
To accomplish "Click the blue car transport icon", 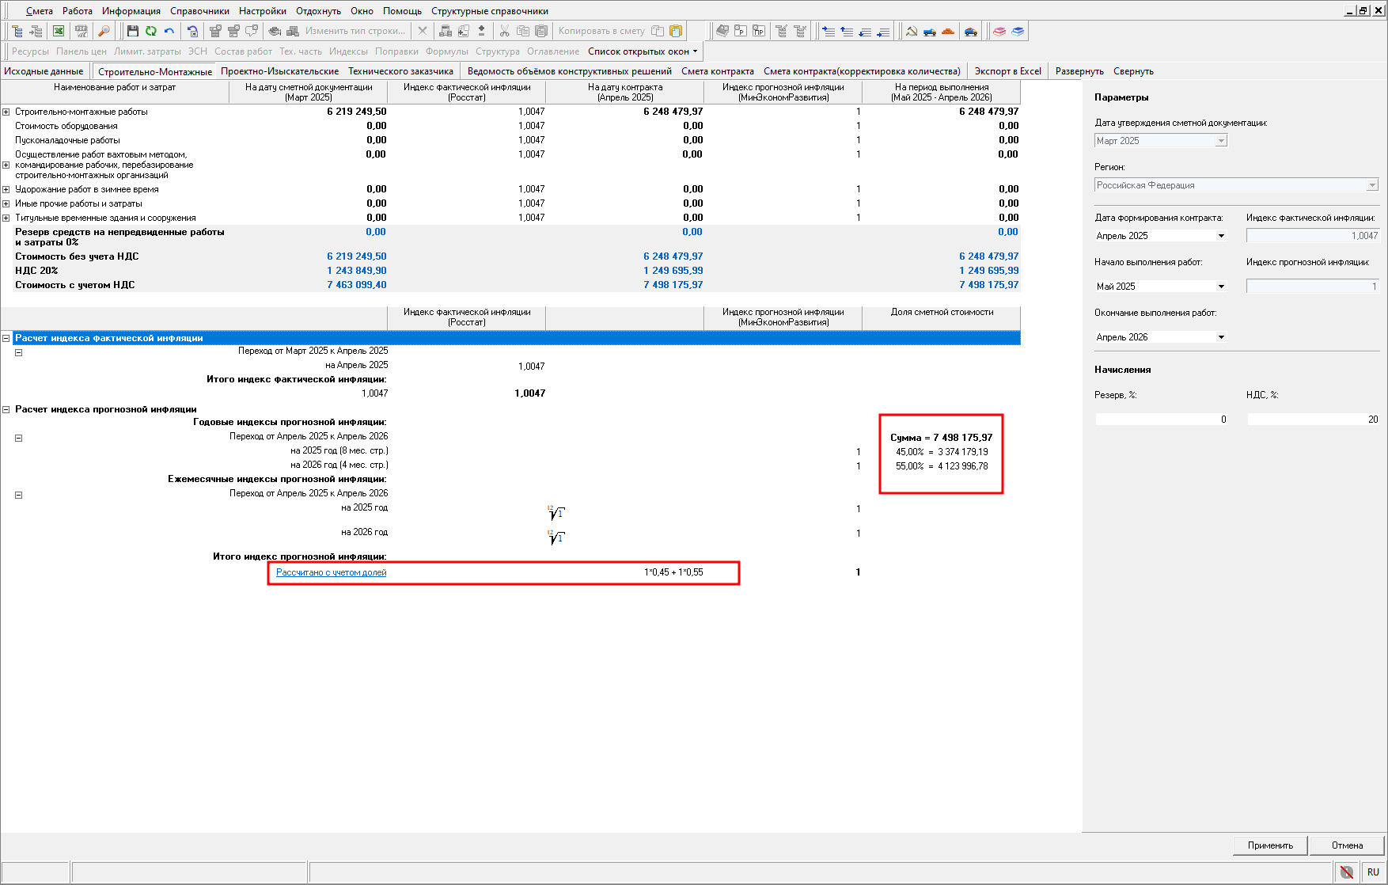I will pyautogui.click(x=971, y=31).
